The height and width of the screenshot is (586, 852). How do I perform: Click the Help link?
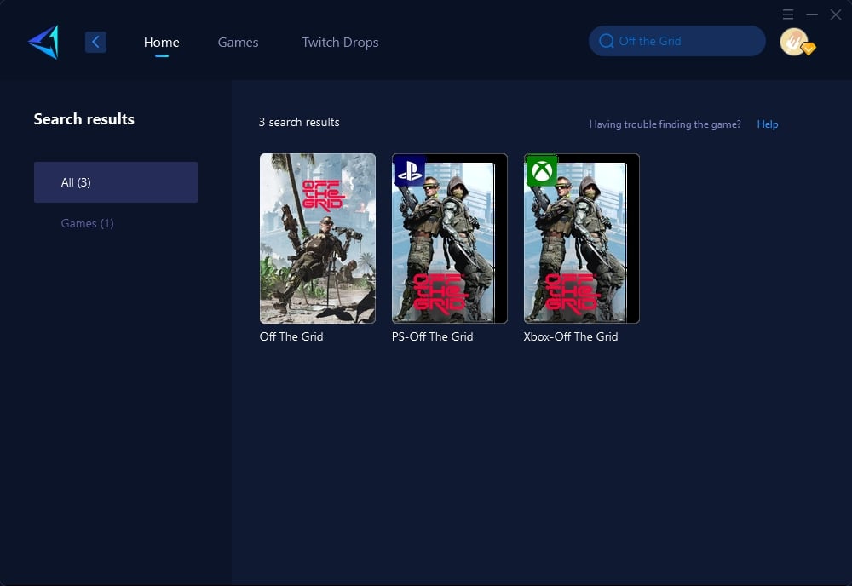768,124
